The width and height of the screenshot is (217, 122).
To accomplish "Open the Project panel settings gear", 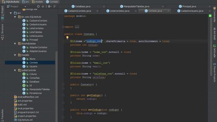I will point(50,6).
